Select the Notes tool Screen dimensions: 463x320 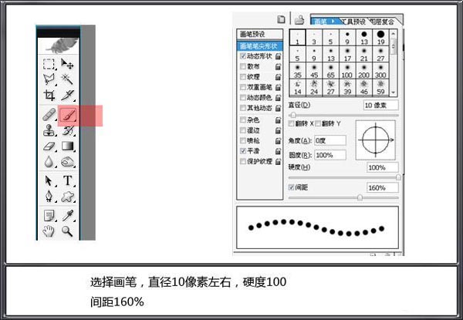click(x=49, y=216)
